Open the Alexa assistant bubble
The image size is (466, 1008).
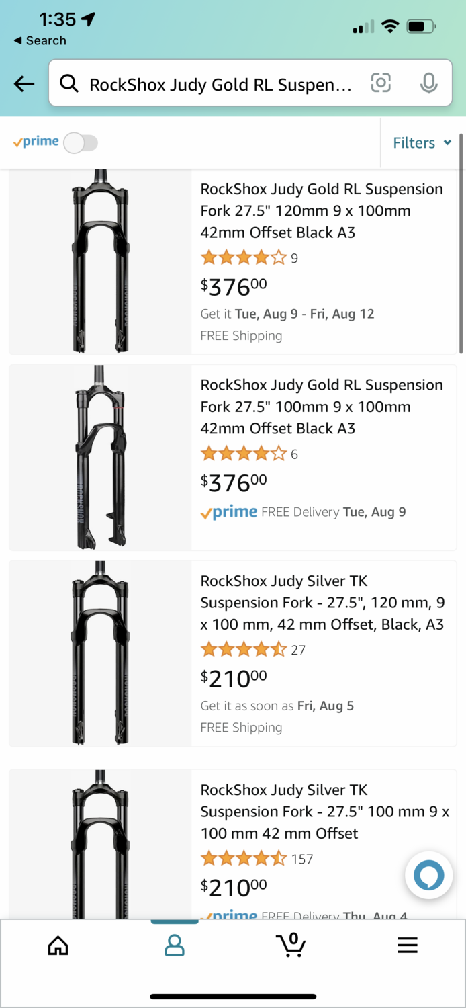pyautogui.click(x=428, y=876)
